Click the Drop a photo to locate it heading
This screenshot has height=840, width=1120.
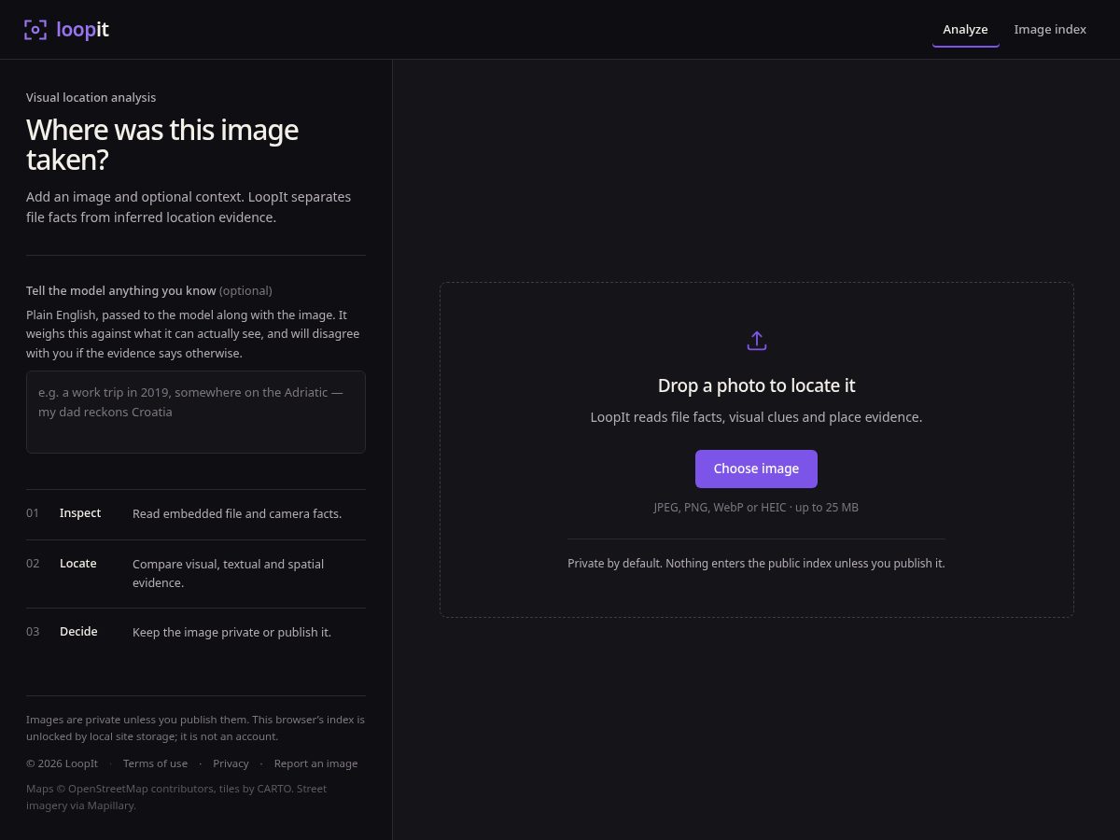(756, 385)
